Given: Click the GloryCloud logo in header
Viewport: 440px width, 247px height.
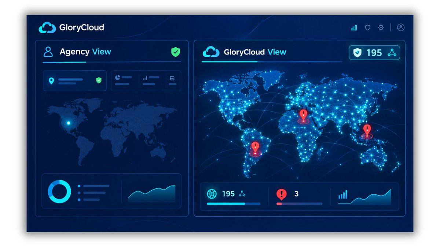Looking at the screenshot, I should 71,27.
